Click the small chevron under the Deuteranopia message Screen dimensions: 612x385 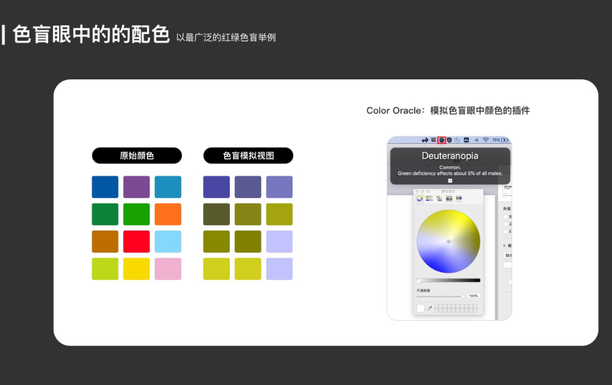450,181
